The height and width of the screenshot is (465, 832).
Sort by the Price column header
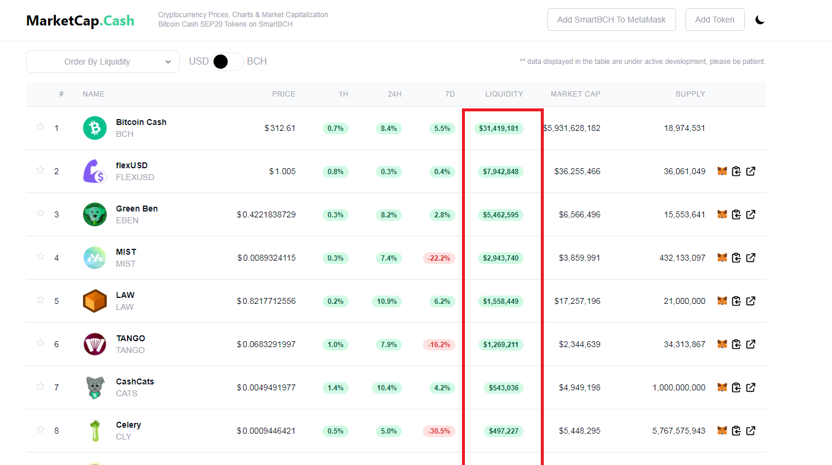click(x=283, y=94)
